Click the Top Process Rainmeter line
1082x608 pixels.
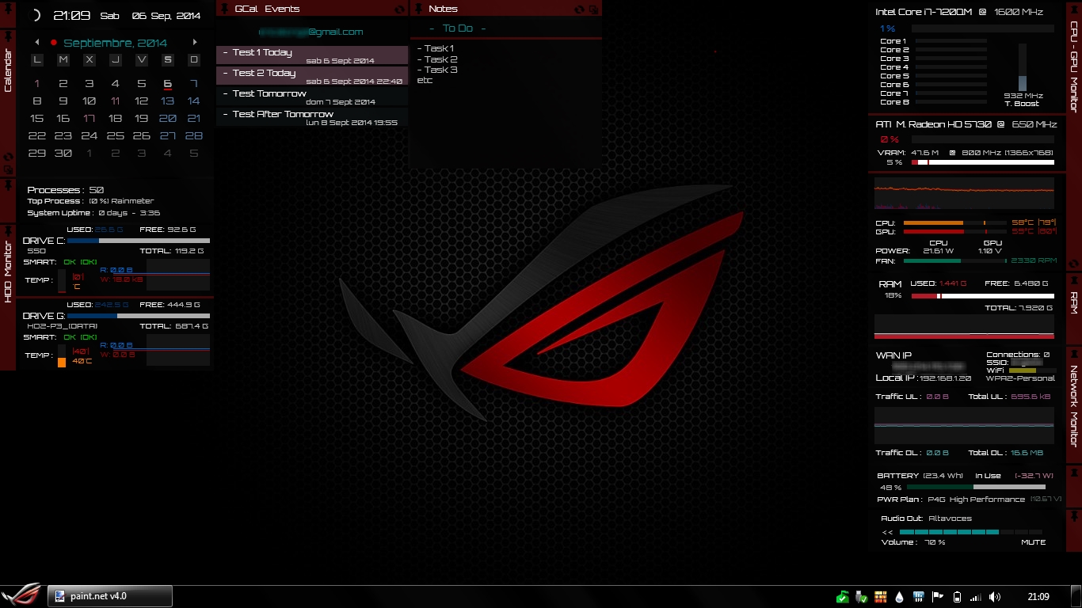coord(90,201)
